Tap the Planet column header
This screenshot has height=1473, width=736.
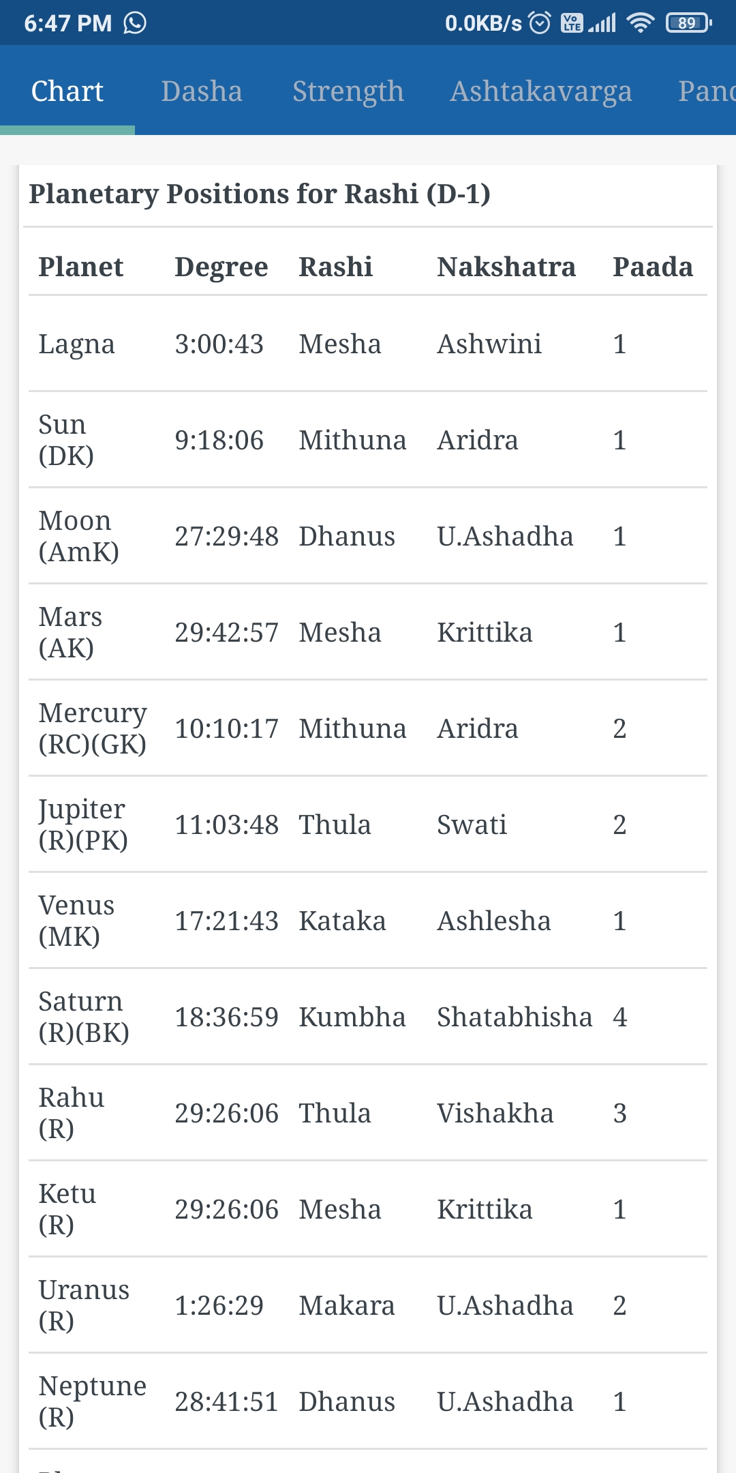pos(81,267)
